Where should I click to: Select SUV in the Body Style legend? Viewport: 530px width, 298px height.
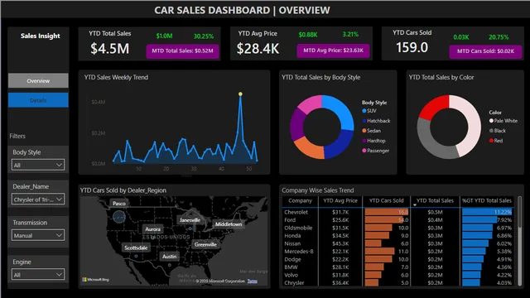369,111
